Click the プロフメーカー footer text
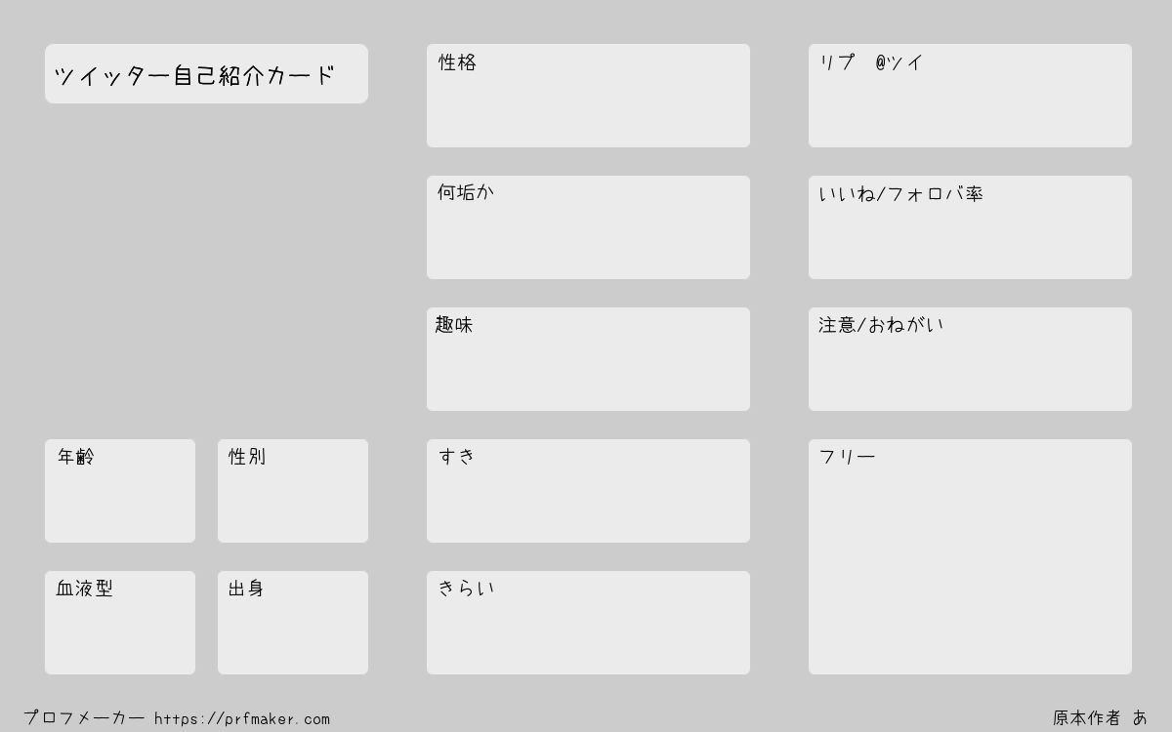Screen dimensions: 1172x732 pyautogui.click(x=84, y=717)
